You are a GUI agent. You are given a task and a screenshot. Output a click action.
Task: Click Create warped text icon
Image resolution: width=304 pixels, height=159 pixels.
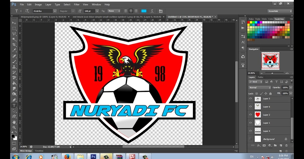(152, 11)
